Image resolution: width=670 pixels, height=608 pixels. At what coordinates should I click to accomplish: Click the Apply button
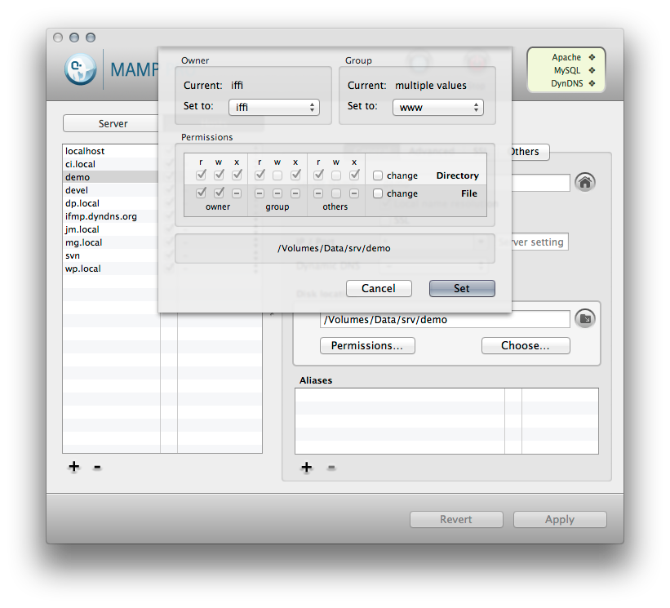tap(560, 520)
